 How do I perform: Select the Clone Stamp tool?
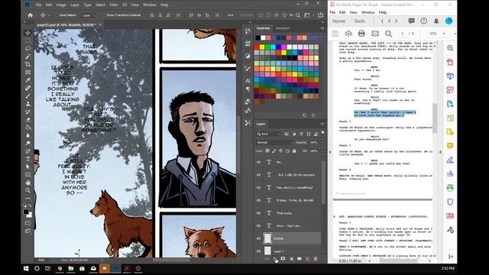tap(28, 104)
